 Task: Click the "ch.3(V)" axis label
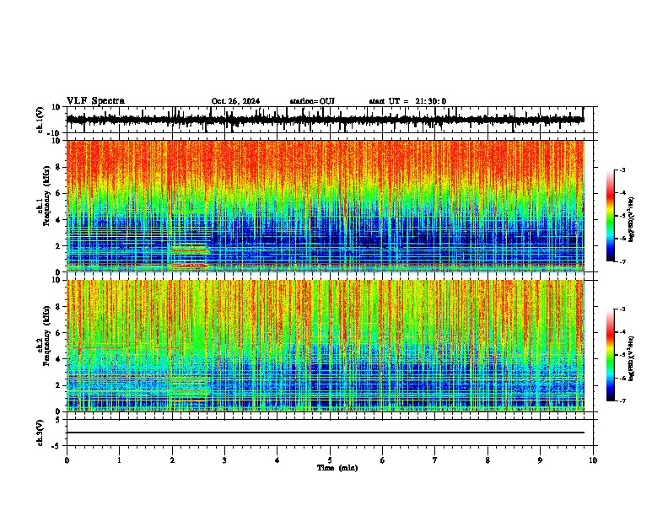coord(40,433)
